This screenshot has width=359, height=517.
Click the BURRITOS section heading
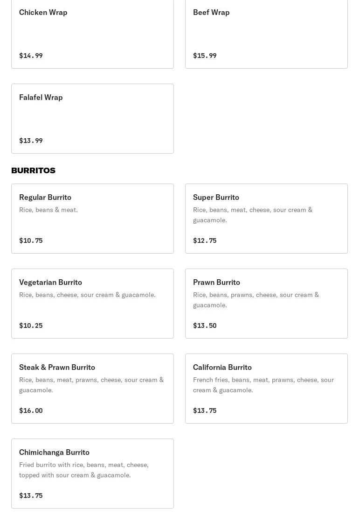pyautogui.click(x=33, y=170)
